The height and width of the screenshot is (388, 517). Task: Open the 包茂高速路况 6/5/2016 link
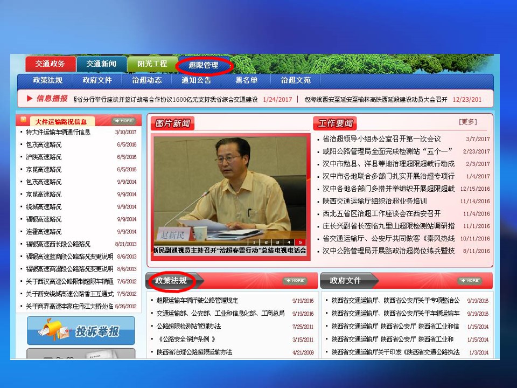tap(44, 144)
